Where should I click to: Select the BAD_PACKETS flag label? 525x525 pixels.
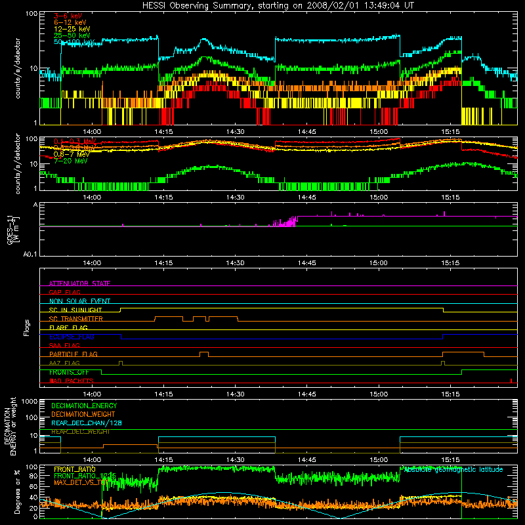[x=72, y=381]
